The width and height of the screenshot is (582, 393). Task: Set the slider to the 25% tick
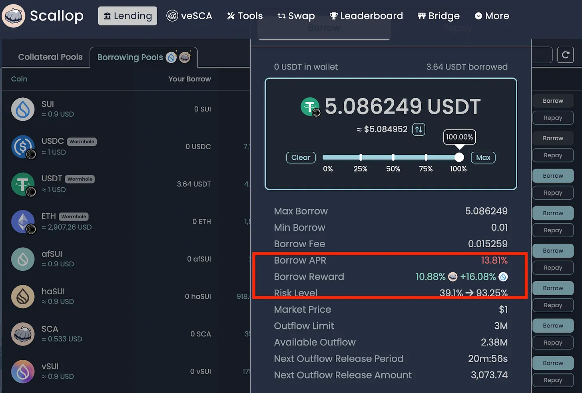coord(361,157)
